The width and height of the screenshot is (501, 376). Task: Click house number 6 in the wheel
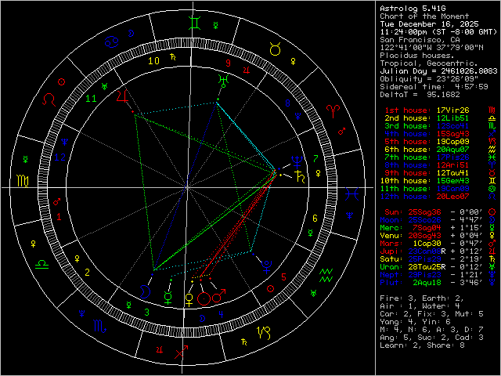[315, 219]
